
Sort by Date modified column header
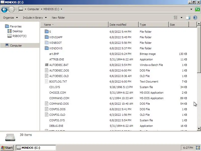124,24
